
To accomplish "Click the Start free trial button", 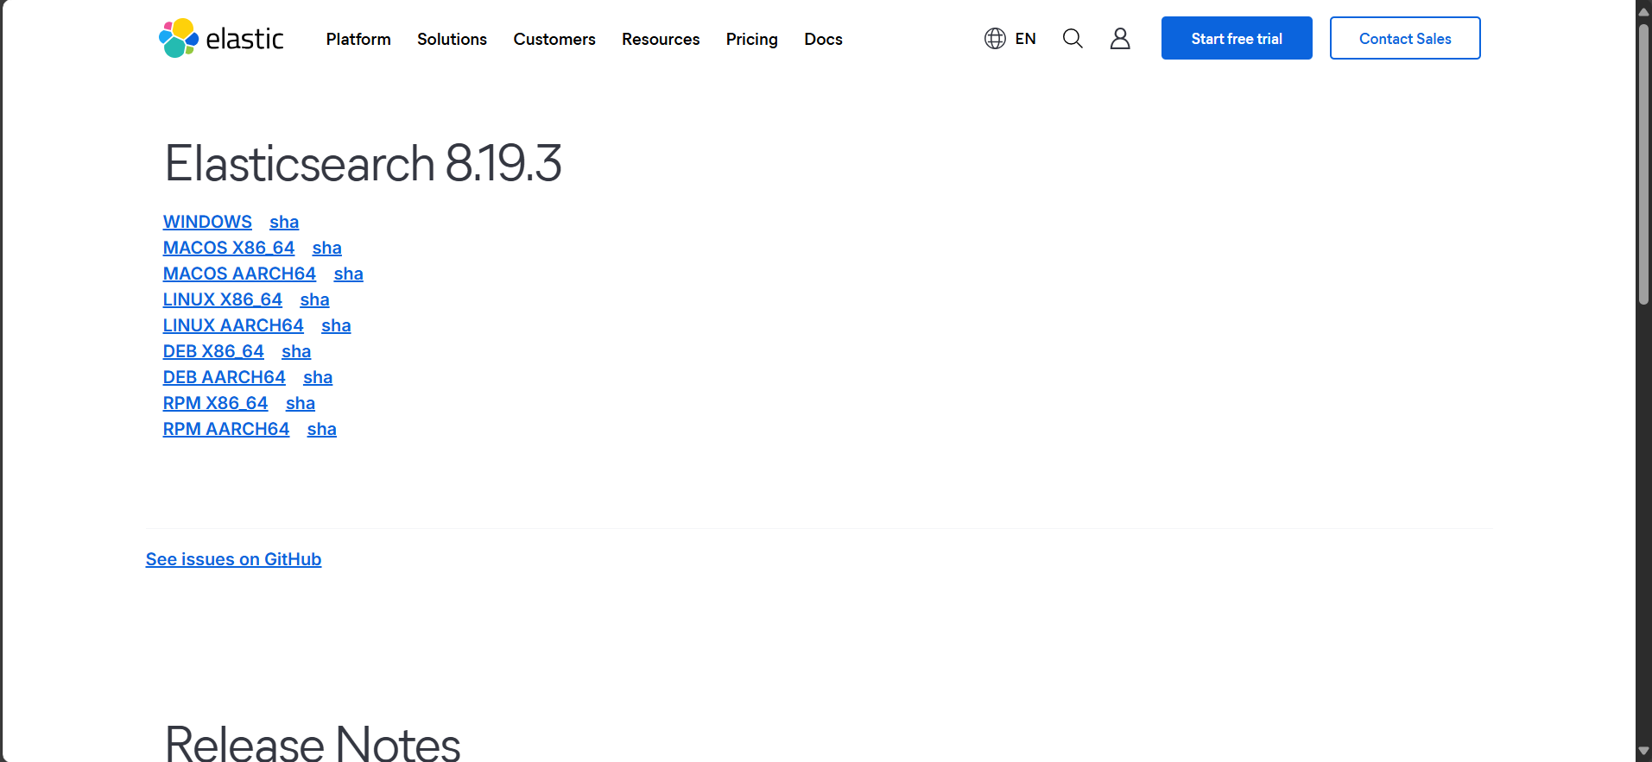I will pos(1237,38).
